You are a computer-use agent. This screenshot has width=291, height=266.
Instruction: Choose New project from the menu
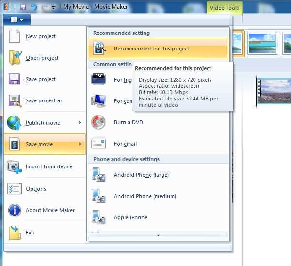pos(41,36)
